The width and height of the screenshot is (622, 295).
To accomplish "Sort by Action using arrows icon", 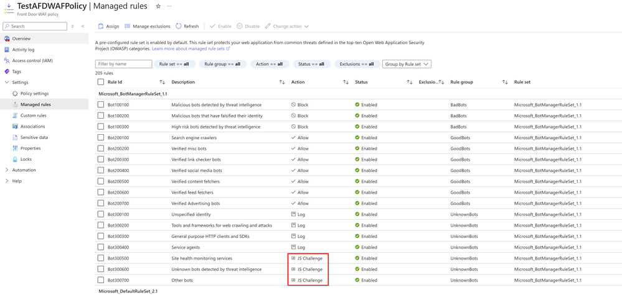I will tap(346, 82).
